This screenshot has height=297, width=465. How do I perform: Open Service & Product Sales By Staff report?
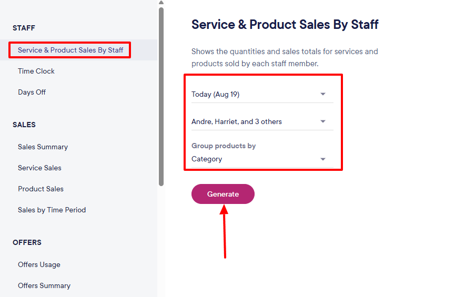[x=70, y=50]
